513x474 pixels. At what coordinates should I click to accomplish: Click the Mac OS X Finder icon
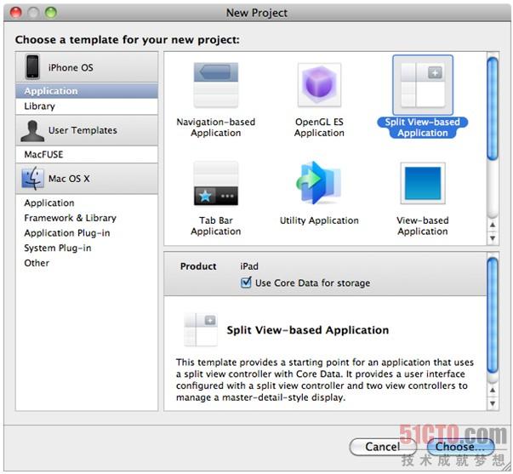tap(32, 179)
